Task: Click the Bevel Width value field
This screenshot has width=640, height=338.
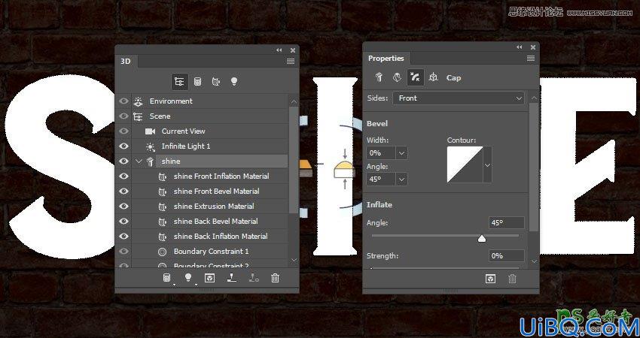Action: (381, 153)
